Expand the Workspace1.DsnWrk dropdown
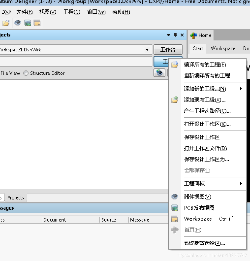The image size is (250, 261). pos(147,50)
